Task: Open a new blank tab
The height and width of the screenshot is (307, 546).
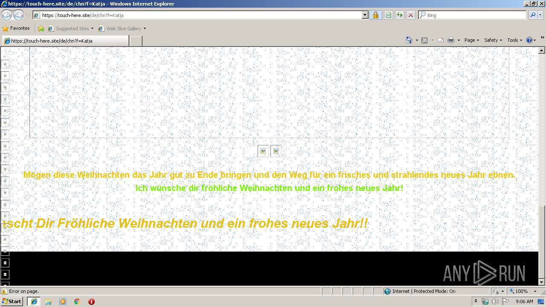Action: click(x=136, y=41)
